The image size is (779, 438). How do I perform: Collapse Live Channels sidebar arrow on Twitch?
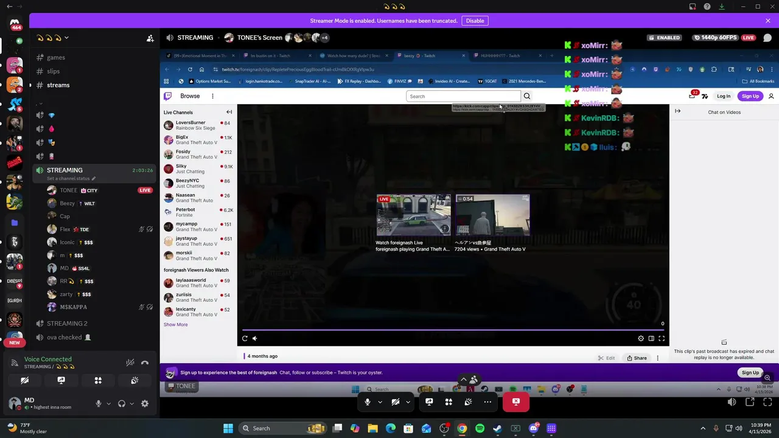pyautogui.click(x=229, y=112)
